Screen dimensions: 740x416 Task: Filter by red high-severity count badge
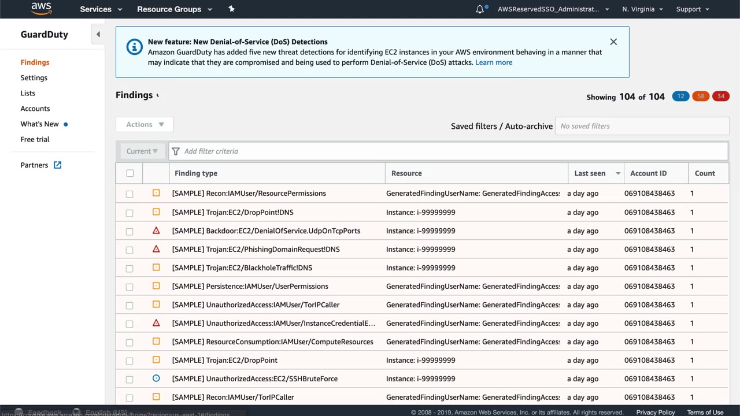(720, 96)
